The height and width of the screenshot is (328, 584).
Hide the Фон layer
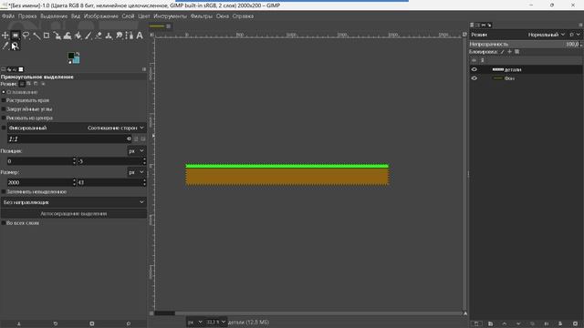click(x=474, y=78)
